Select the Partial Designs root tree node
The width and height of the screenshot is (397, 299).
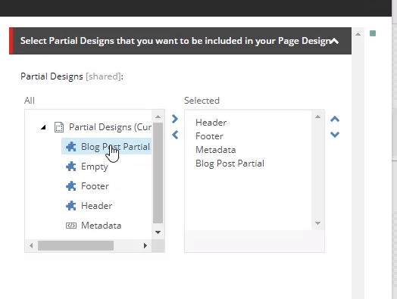click(x=110, y=127)
